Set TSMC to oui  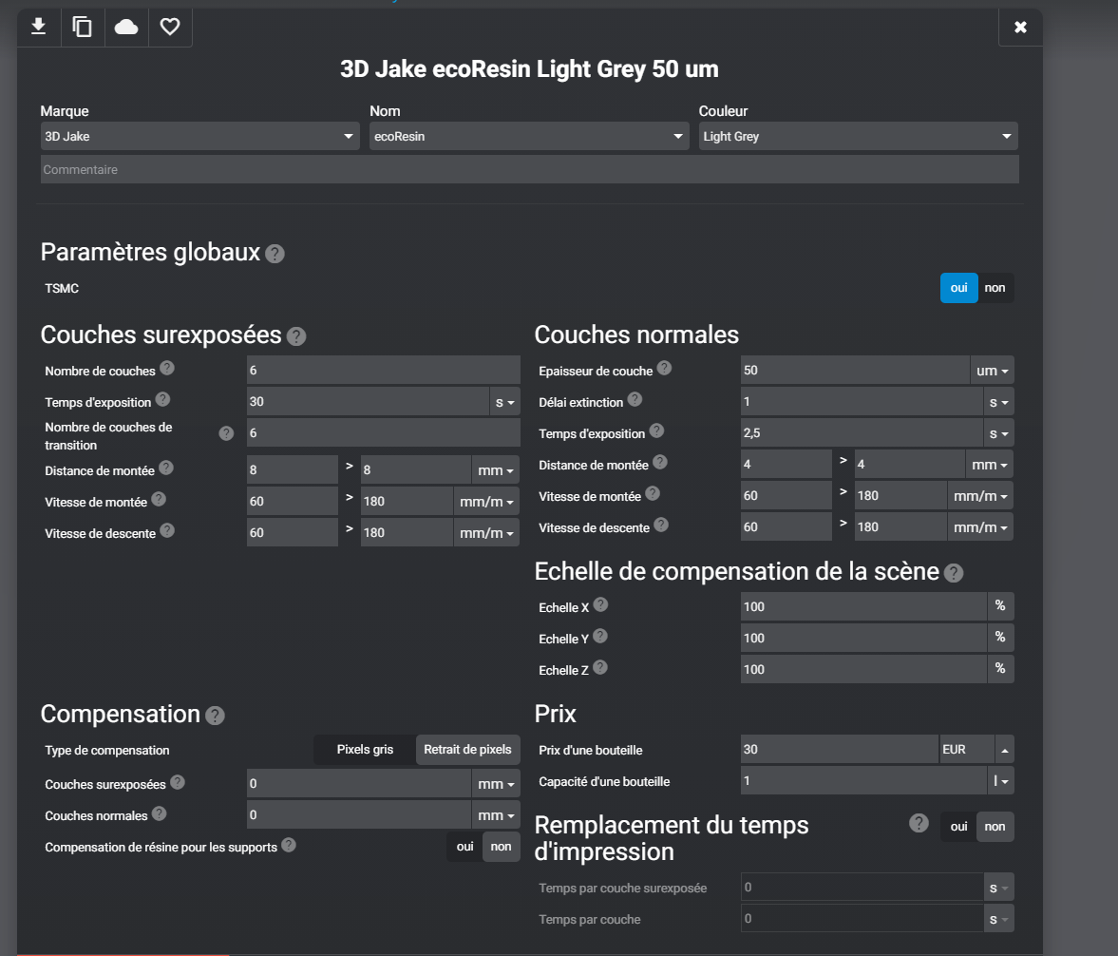pos(959,288)
